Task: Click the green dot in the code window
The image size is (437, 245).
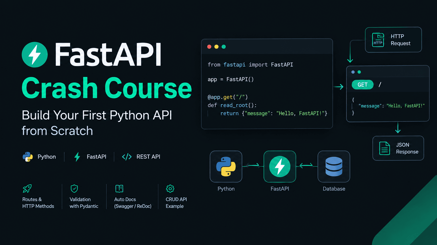Action: (224, 47)
